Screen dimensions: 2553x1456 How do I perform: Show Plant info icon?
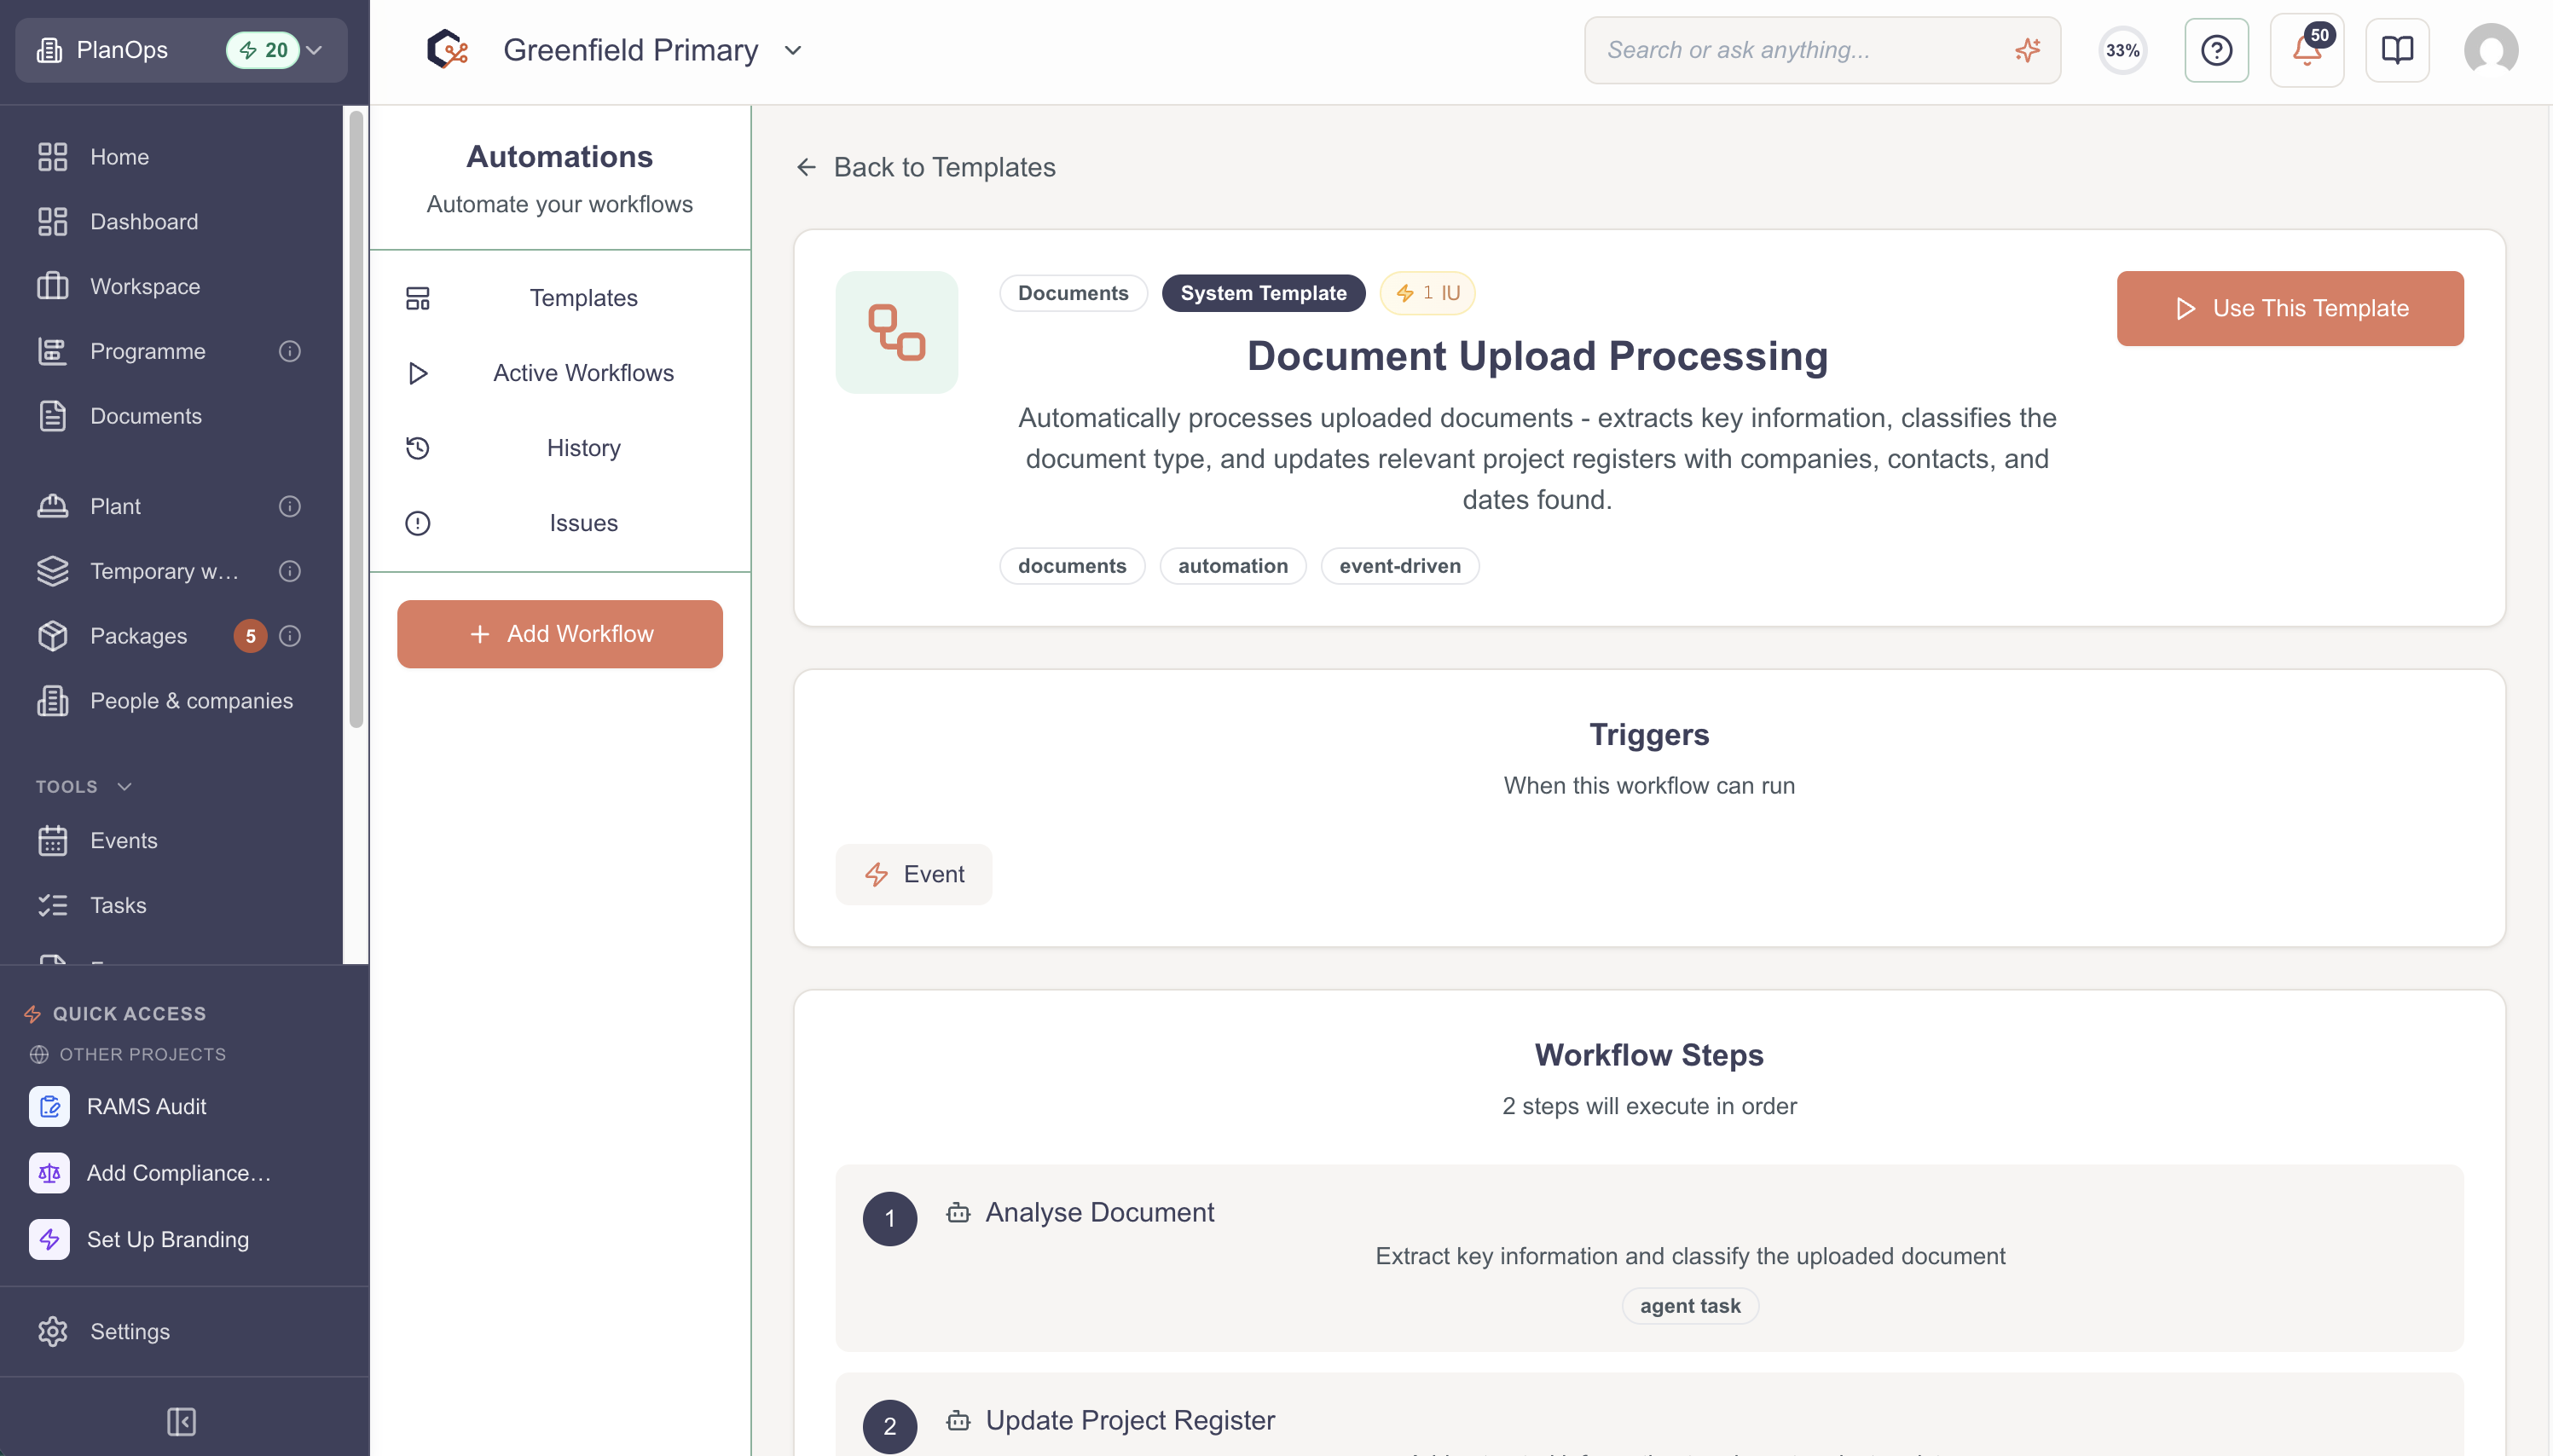290,506
